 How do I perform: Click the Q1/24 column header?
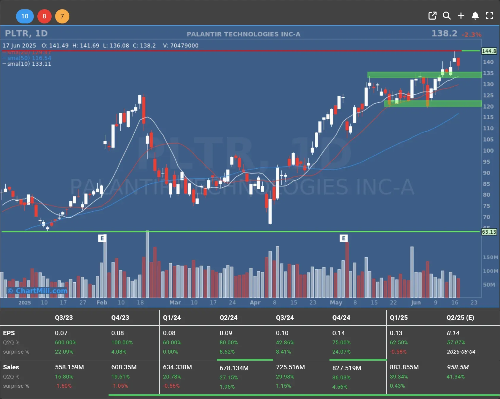172,317
